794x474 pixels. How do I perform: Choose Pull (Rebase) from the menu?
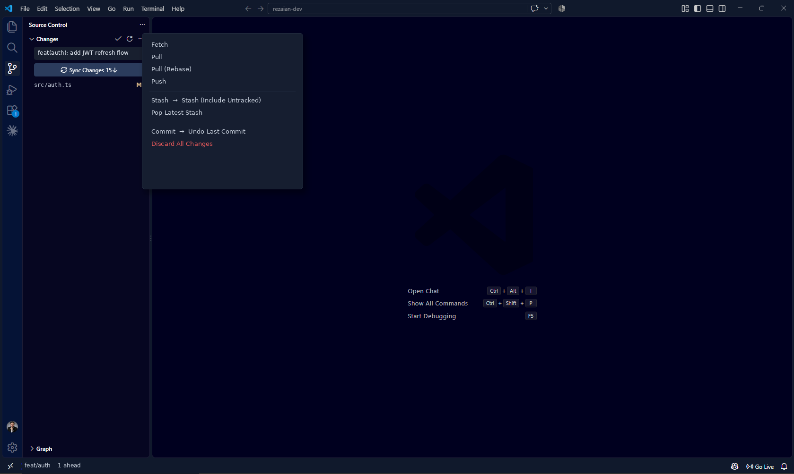click(x=171, y=69)
